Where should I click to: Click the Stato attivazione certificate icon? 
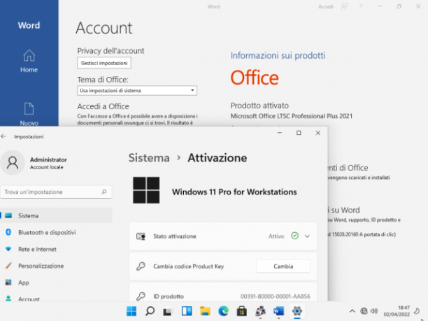point(141,236)
